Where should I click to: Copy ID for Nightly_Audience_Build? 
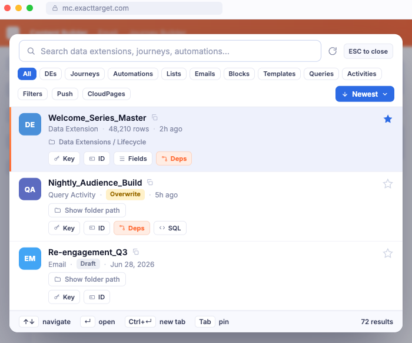tap(97, 228)
